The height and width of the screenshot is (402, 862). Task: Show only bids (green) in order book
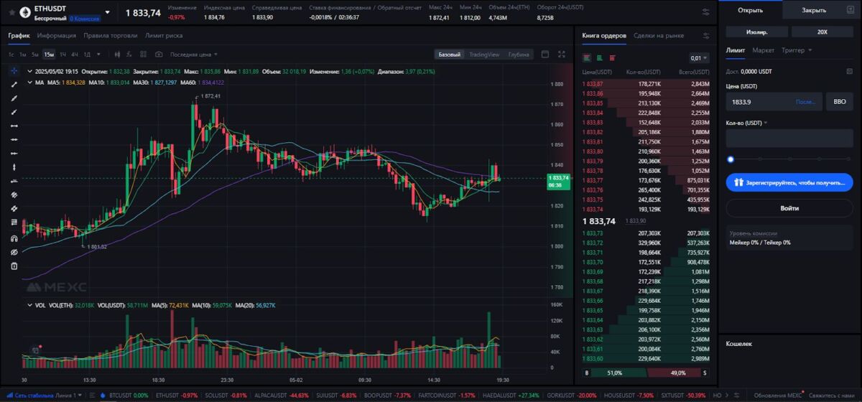tap(599, 58)
